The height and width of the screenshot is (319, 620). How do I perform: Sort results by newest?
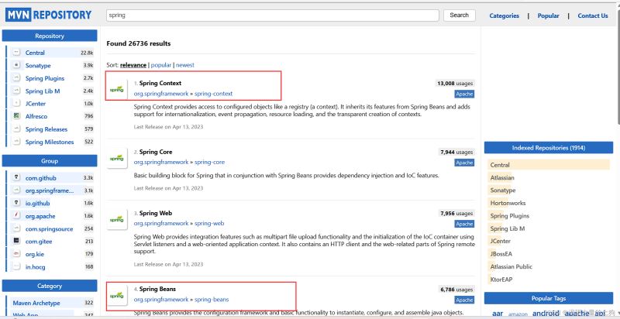point(185,65)
